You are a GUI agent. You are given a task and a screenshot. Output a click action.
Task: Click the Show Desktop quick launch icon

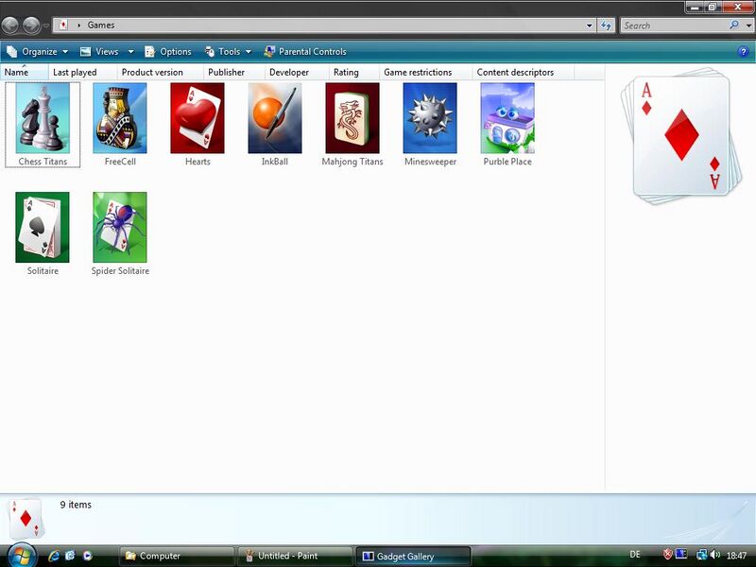click(70, 556)
